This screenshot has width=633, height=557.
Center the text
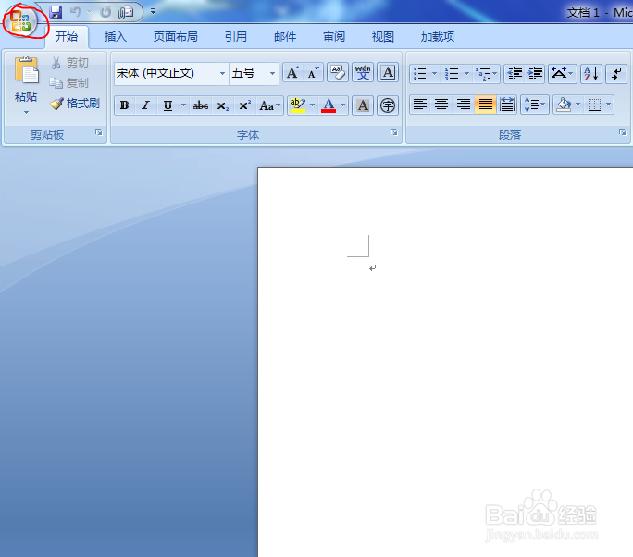(x=441, y=105)
